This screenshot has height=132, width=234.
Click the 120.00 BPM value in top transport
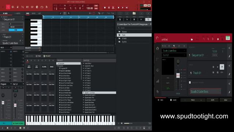pyautogui.click(x=90, y=8)
